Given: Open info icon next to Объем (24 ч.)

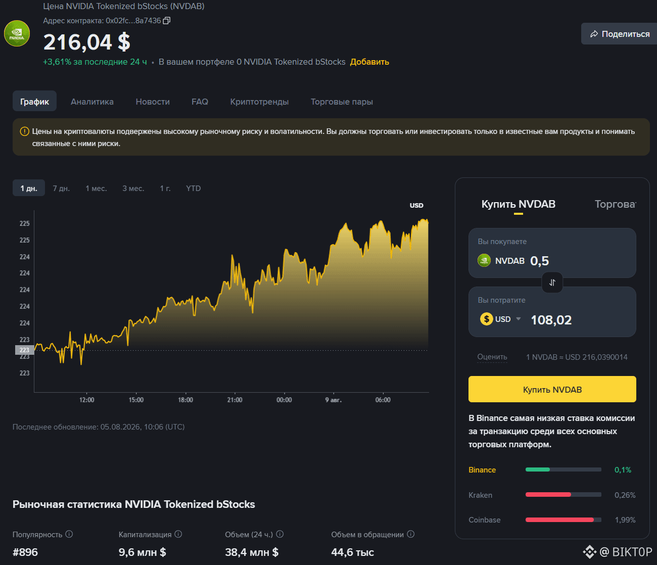Looking at the screenshot, I should 280,534.
